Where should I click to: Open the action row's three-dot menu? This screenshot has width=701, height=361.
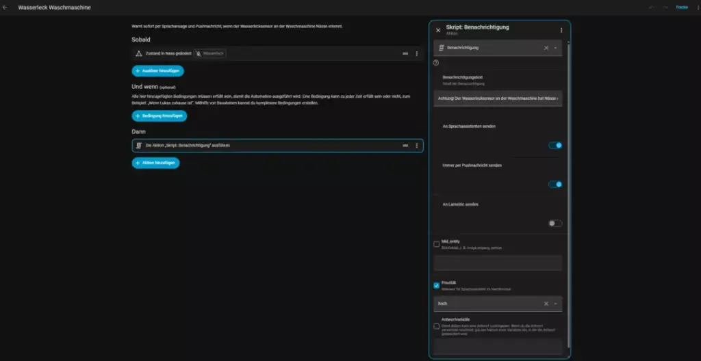tap(417, 146)
